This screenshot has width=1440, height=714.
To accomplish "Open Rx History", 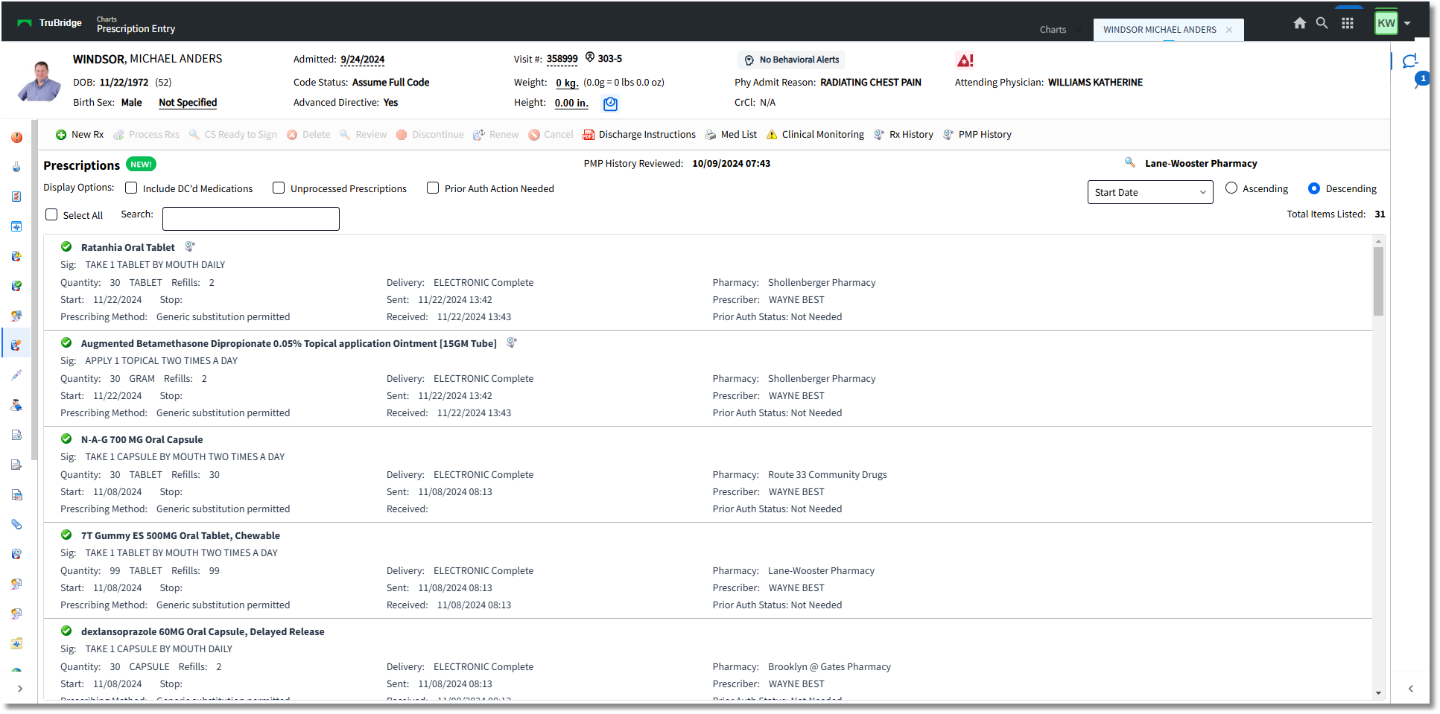I will coord(903,135).
